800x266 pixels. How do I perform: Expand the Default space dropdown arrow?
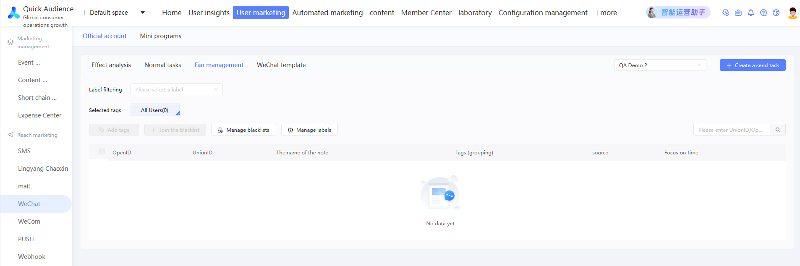click(143, 13)
